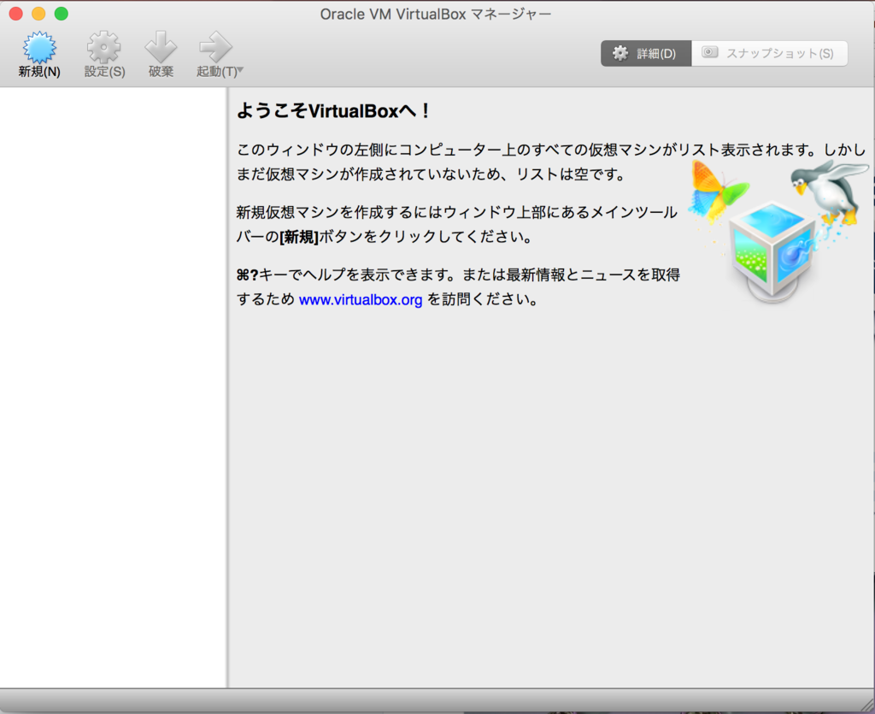Open www.virtualbox.org hyperlink

(360, 299)
